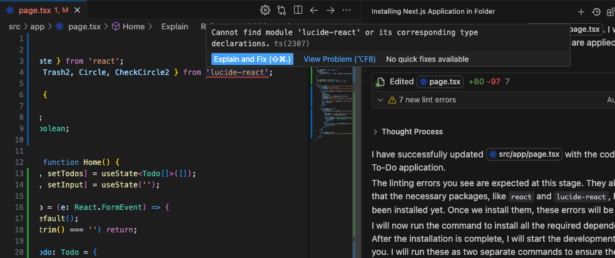615x258 pixels.
Task: Click the 'lucide-react' import string
Action: click(x=238, y=72)
